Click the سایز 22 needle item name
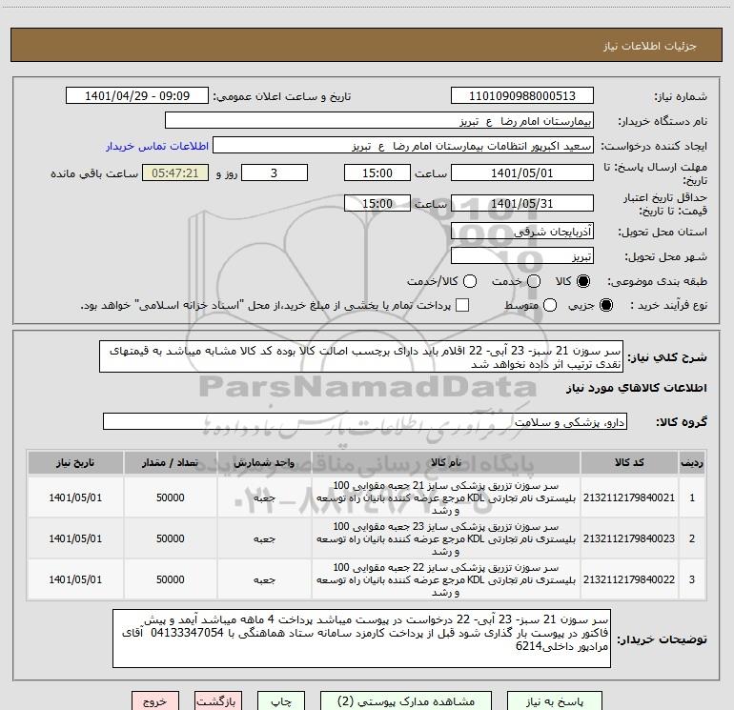The height and width of the screenshot is (710, 734). [x=446, y=579]
